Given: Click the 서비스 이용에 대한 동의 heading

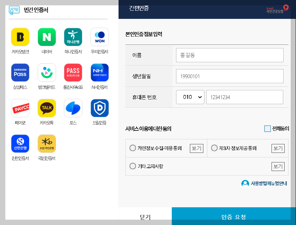Looking at the screenshot, I should (148, 129).
